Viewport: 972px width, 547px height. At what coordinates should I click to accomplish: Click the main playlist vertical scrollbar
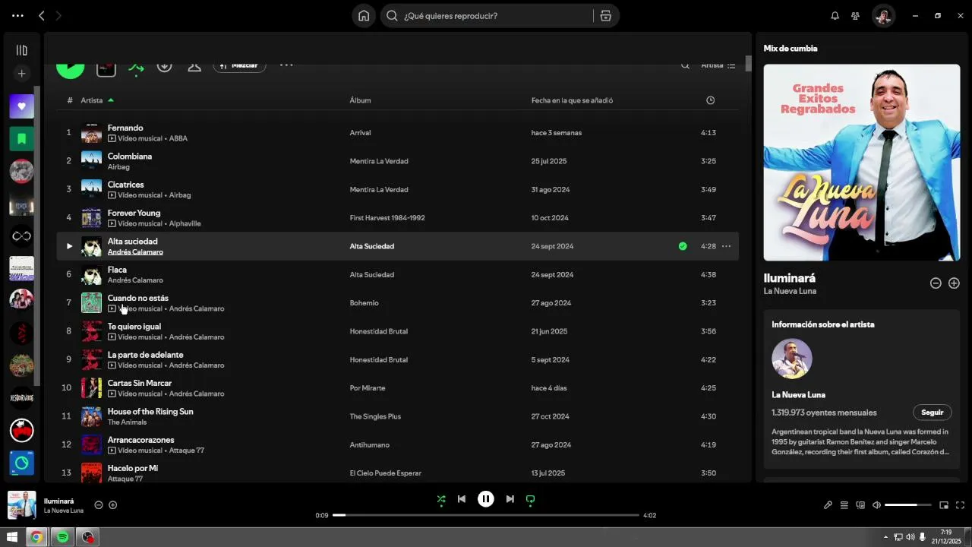(x=748, y=65)
